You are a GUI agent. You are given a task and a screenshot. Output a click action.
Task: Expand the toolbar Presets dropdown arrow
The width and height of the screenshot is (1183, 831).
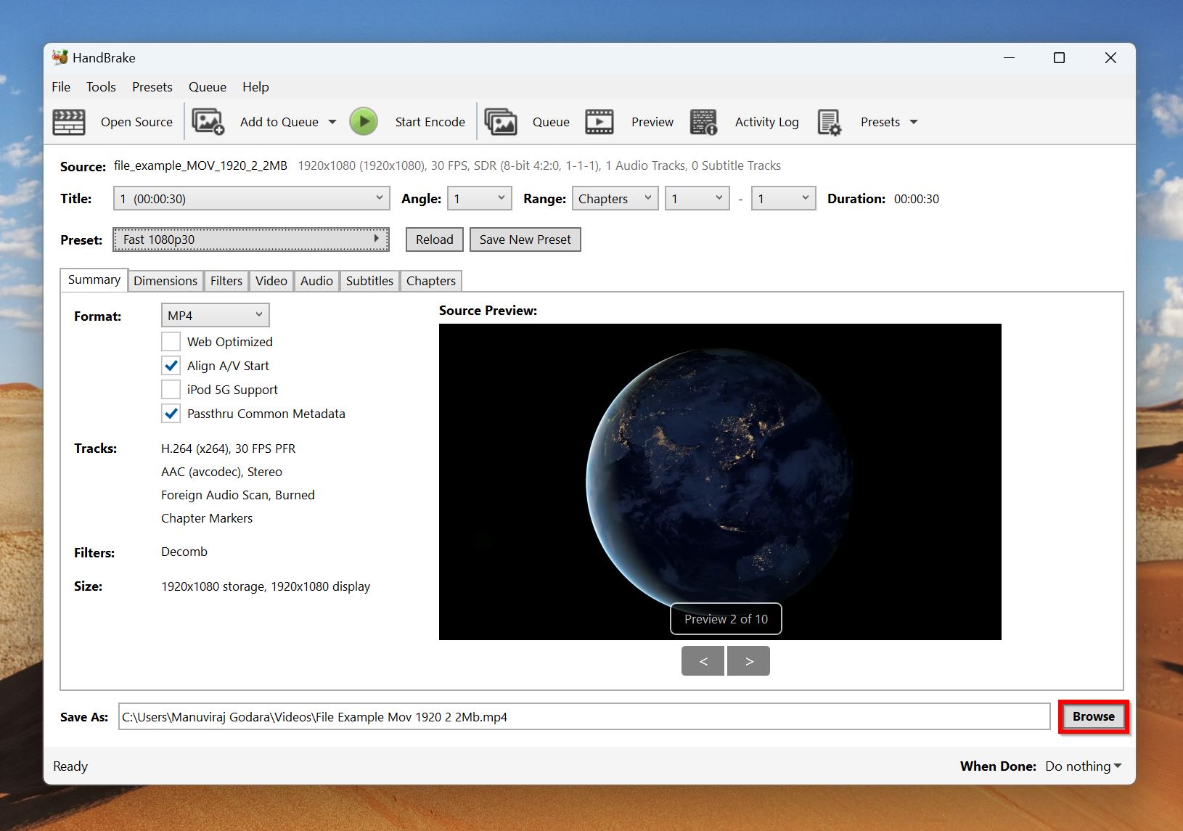coord(914,122)
